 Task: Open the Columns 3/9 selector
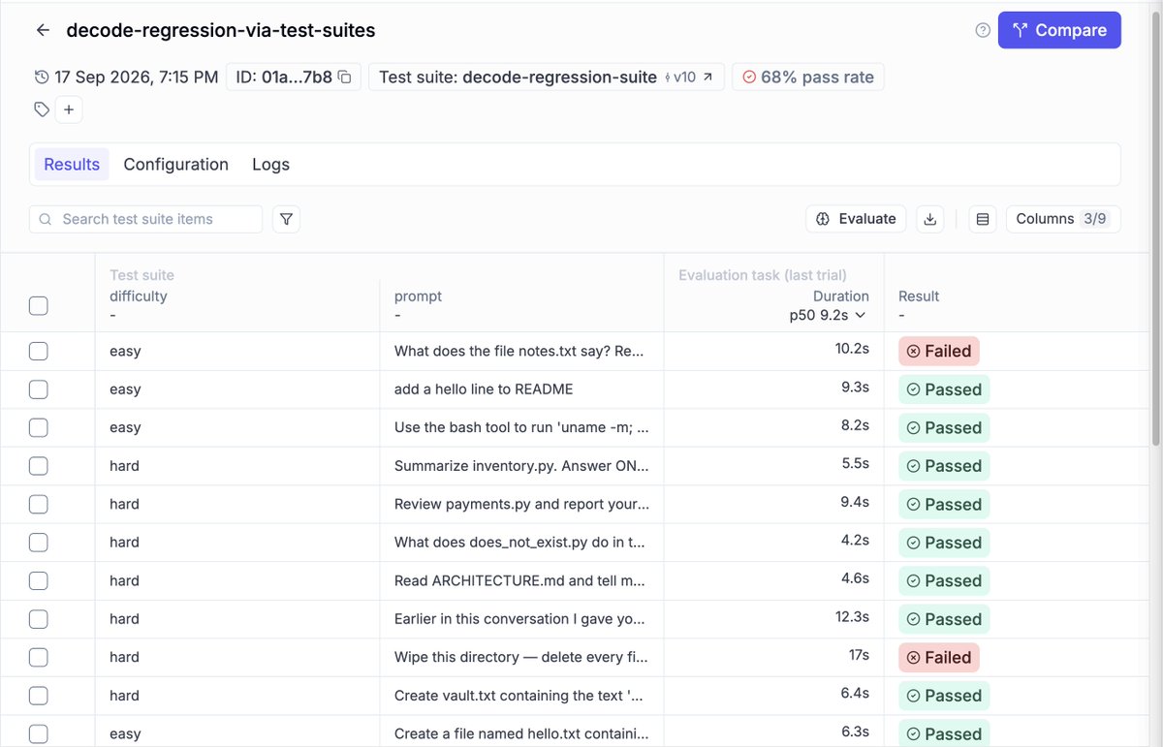coord(1063,219)
